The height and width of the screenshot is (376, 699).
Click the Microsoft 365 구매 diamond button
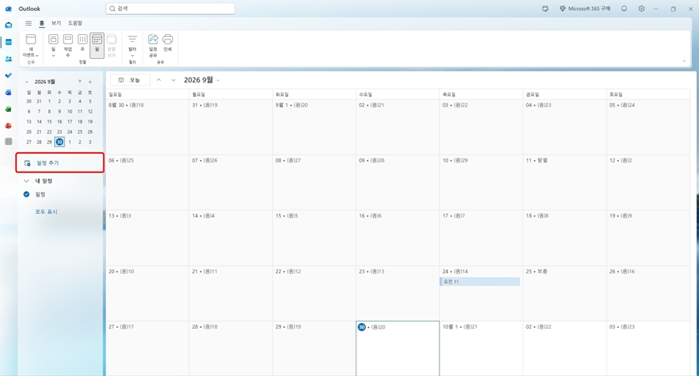(585, 9)
